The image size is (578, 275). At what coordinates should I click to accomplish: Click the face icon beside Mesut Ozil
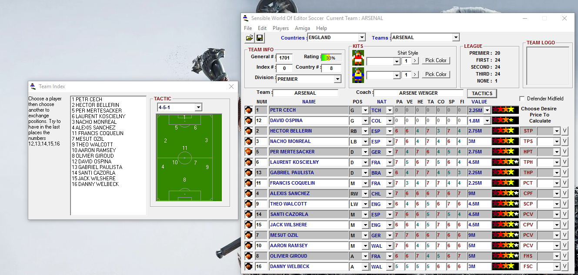click(249, 235)
